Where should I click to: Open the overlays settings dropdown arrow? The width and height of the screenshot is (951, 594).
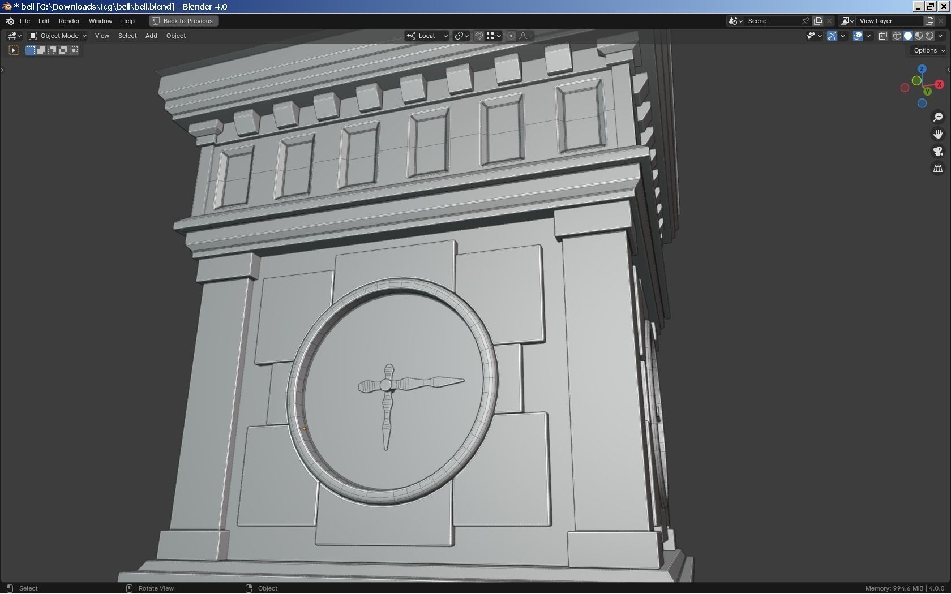click(x=868, y=36)
